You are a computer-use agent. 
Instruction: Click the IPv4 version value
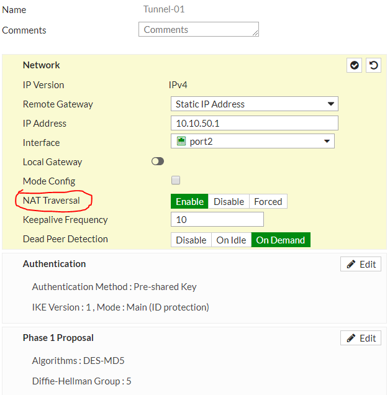(178, 85)
